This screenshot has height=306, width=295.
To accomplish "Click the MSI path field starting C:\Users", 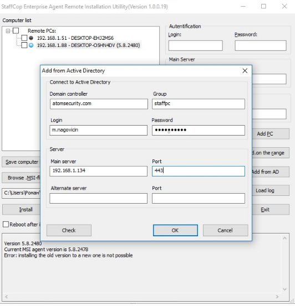I will [21, 193].
